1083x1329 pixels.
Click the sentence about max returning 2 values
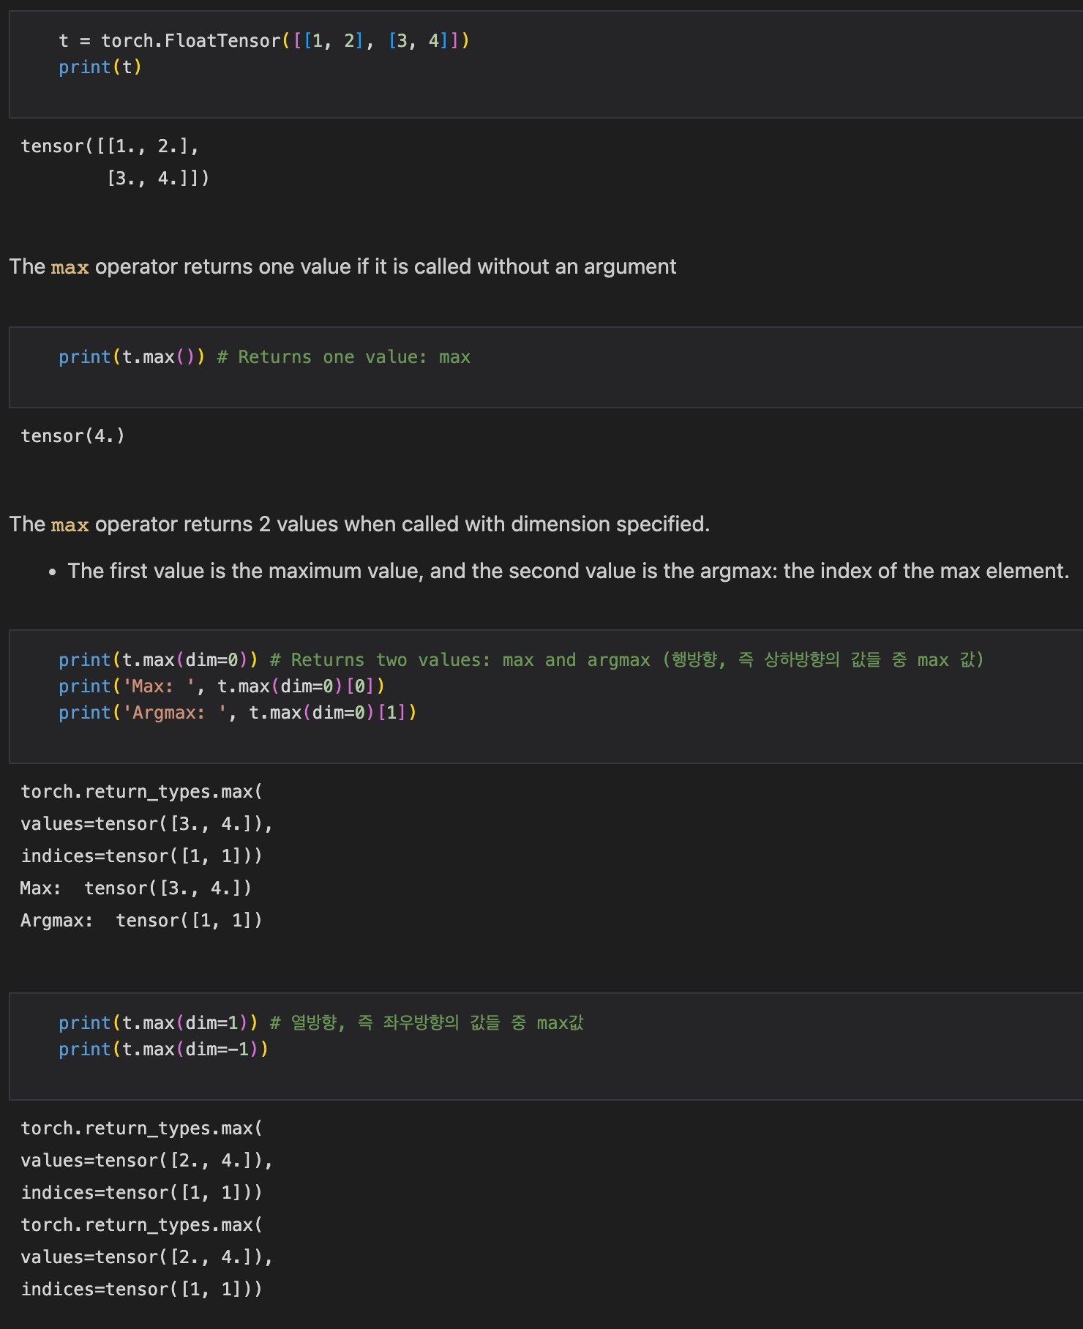(359, 524)
